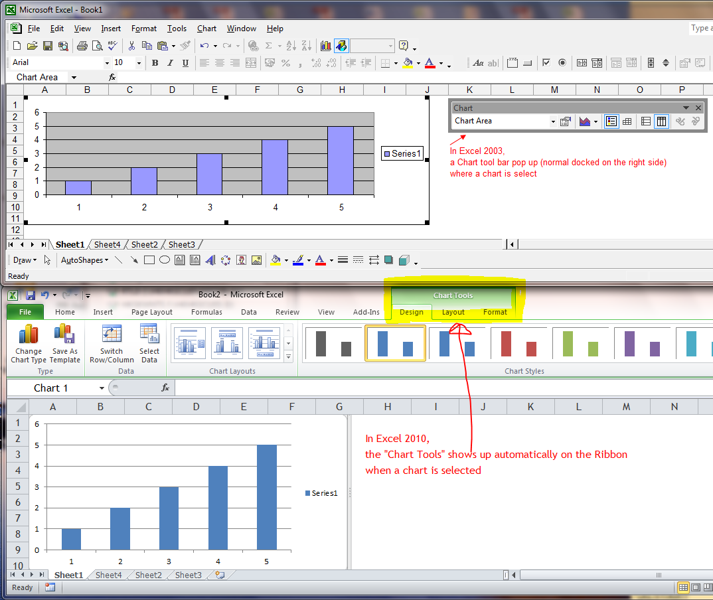Click Save As Template icon
Viewport: 713px width, 600px height.
tap(64, 344)
